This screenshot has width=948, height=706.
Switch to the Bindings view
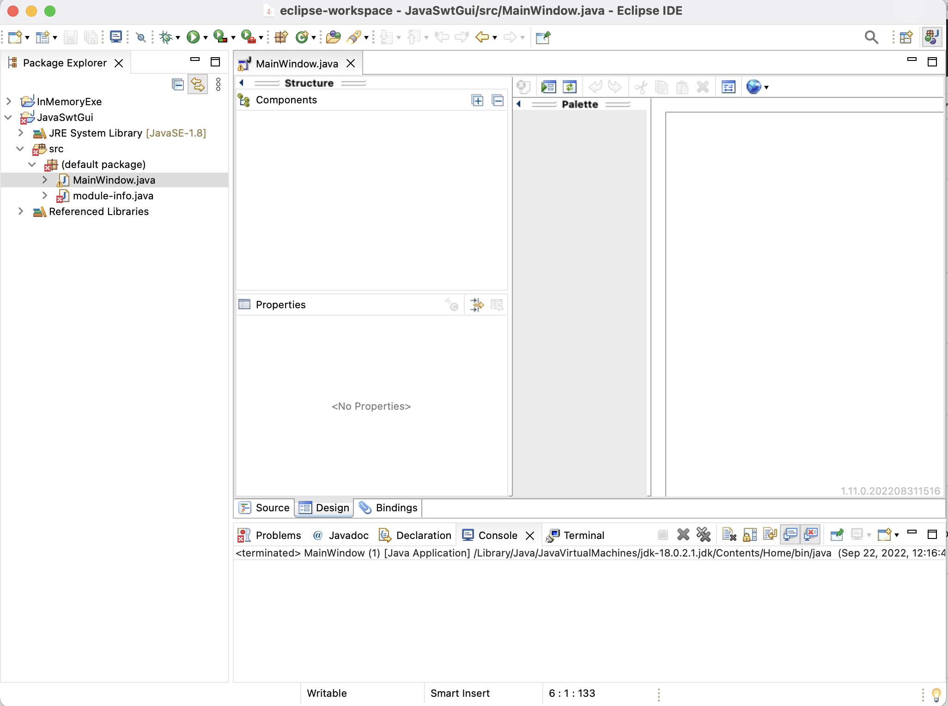pyautogui.click(x=395, y=508)
